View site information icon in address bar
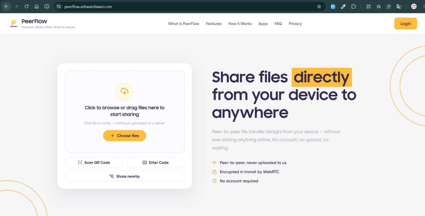Image resolution: width=425 pixels, height=216 pixels. tap(59, 7)
